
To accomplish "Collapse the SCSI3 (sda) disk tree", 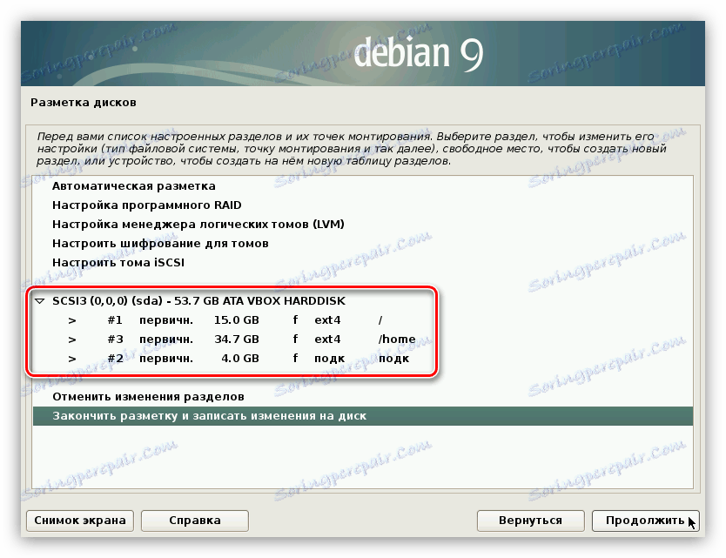I will 40,301.
